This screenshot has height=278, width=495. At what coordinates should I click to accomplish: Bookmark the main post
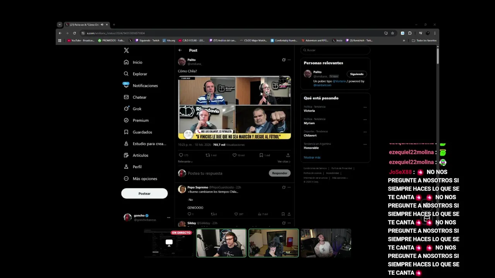(x=261, y=155)
